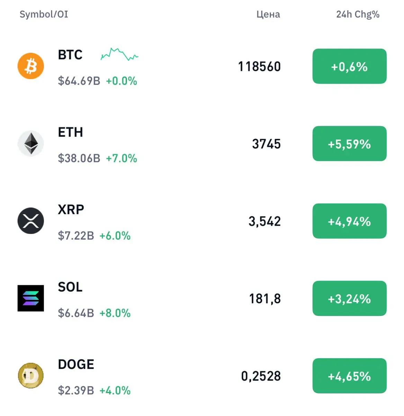Click the Solana gradient logo icon
The width and height of the screenshot is (404, 416).
[31, 298]
